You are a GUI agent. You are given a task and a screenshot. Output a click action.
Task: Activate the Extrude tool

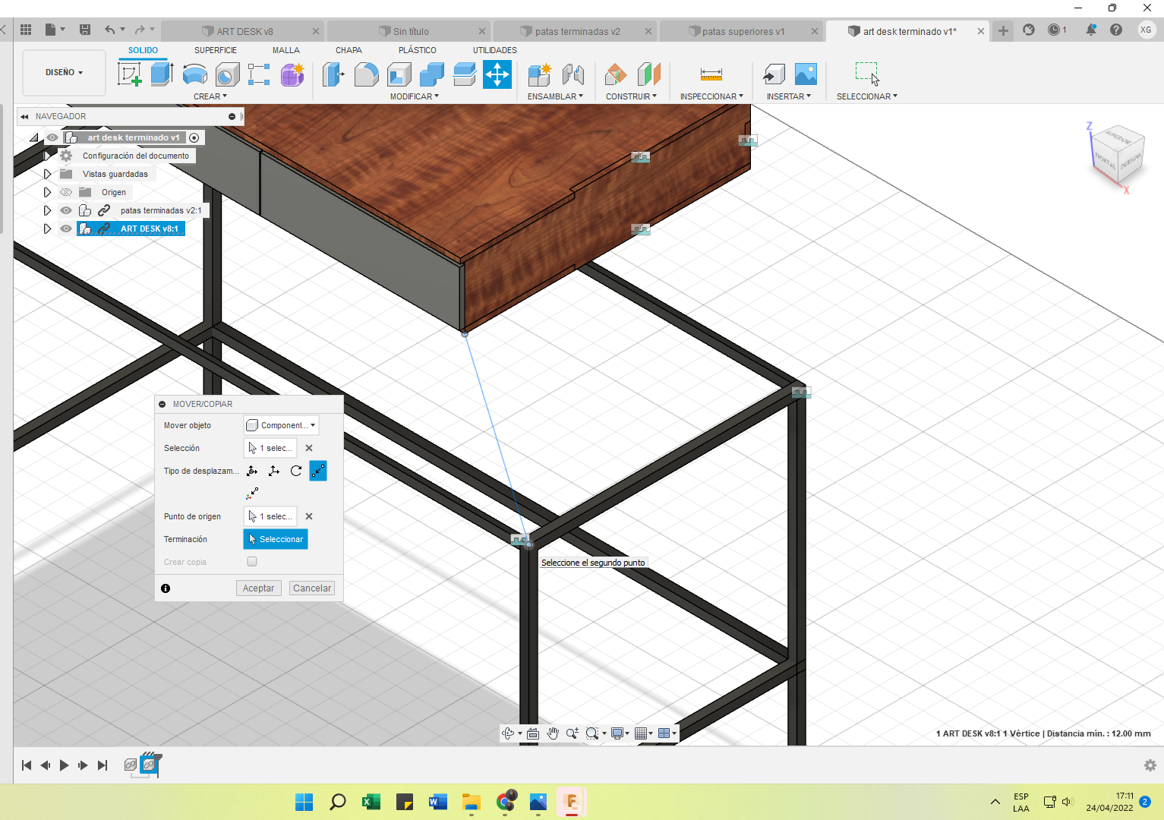[x=162, y=74]
